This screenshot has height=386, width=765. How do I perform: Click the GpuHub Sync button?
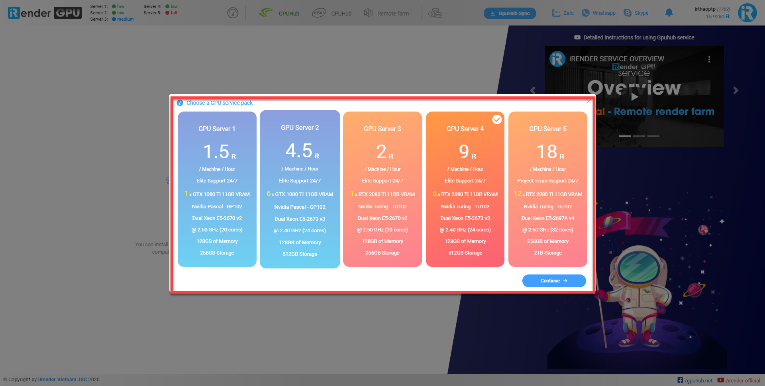point(510,13)
